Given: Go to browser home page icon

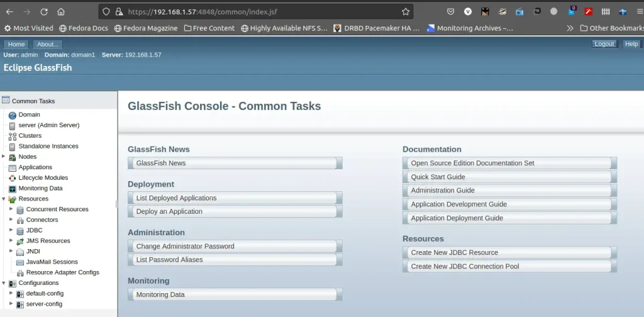Looking at the screenshot, I should coord(61,12).
